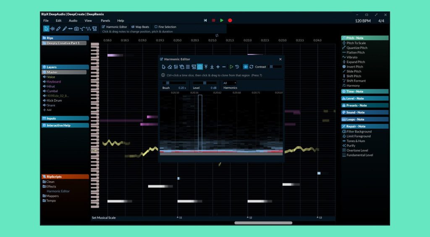The image size is (430, 237).
Task: Mute the Kick Drum layer speaker icon
Action: click(x=45, y=101)
